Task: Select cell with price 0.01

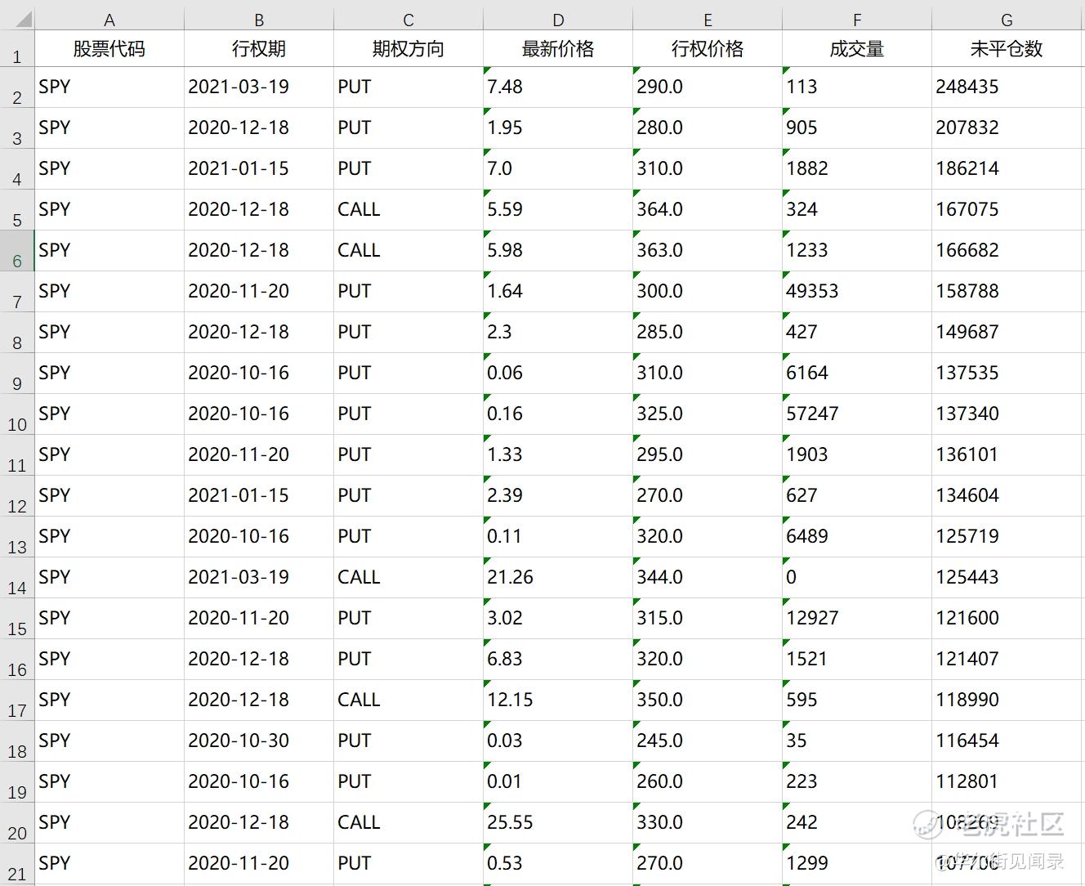Action: pyautogui.click(x=558, y=782)
